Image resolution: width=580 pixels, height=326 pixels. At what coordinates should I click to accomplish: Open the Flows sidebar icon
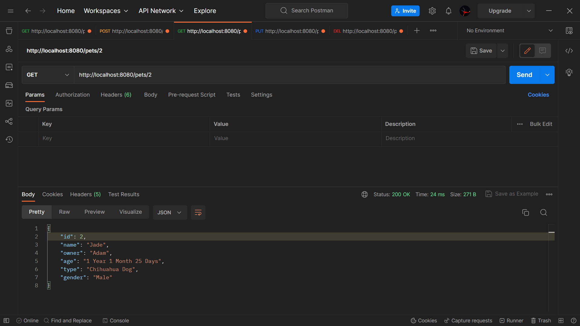pos(9,121)
